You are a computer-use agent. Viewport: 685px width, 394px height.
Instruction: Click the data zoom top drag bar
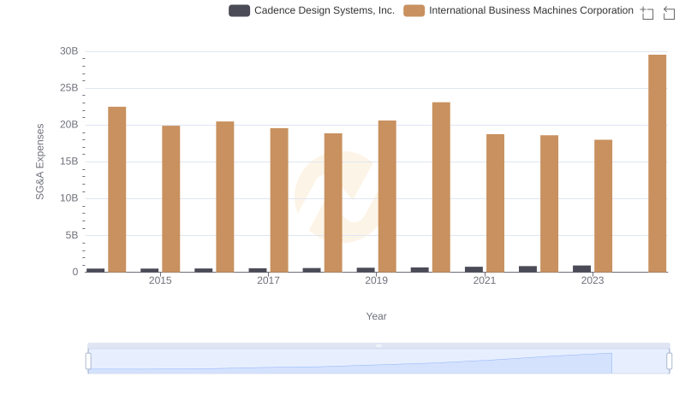[x=378, y=345]
